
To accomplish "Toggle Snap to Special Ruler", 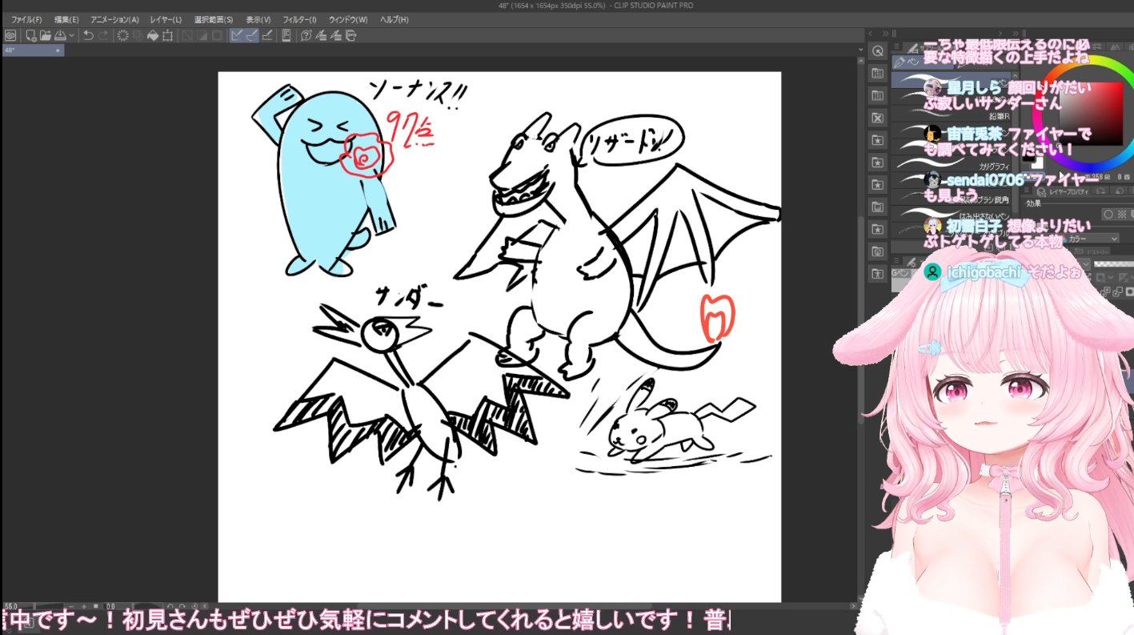I will point(252,35).
